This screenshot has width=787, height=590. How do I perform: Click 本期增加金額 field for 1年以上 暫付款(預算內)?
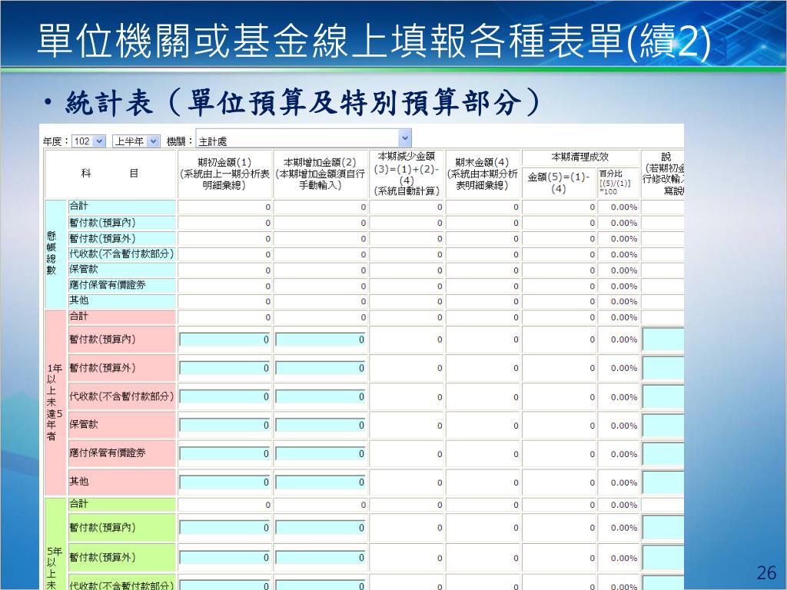click(320, 340)
